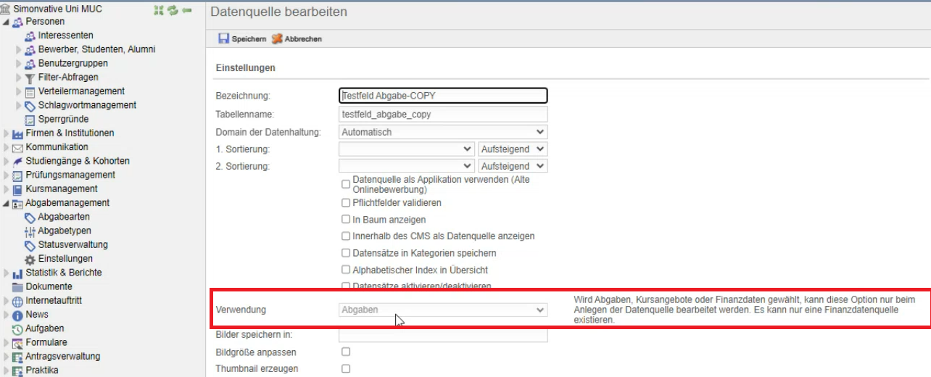Image resolution: width=931 pixels, height=377 pixels.
Task: Collapse the Abgabemanagement tree node
Action: [7, 204]
